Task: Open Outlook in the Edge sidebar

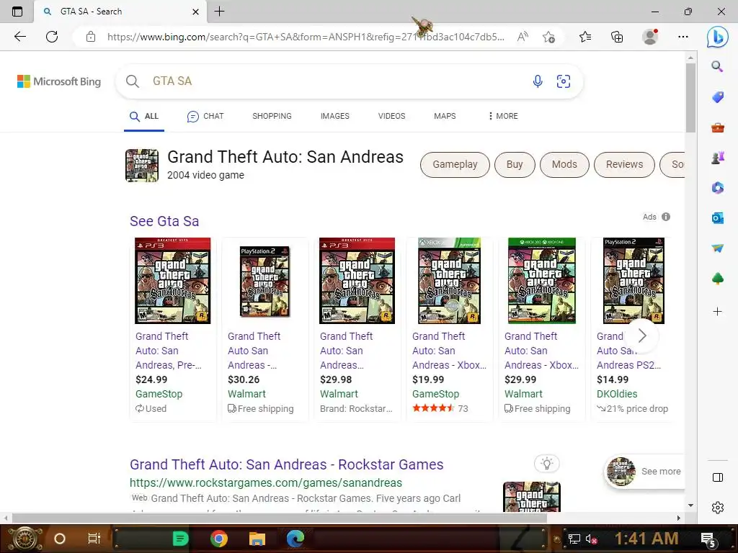Action: (x=717, y=218)
